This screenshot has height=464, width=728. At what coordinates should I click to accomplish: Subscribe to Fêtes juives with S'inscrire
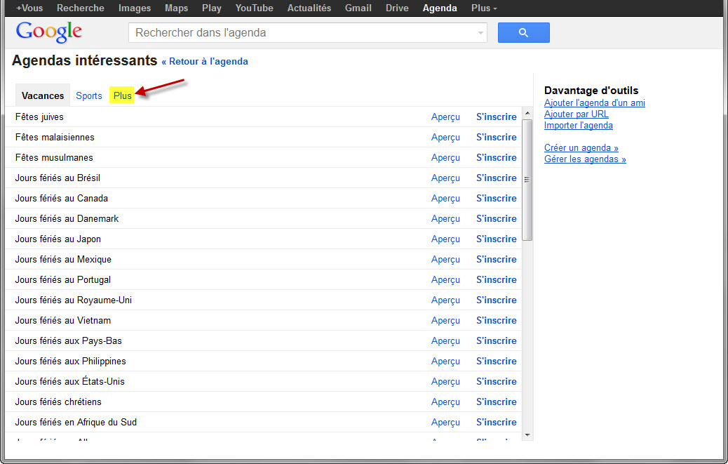(x=497, y=117)
